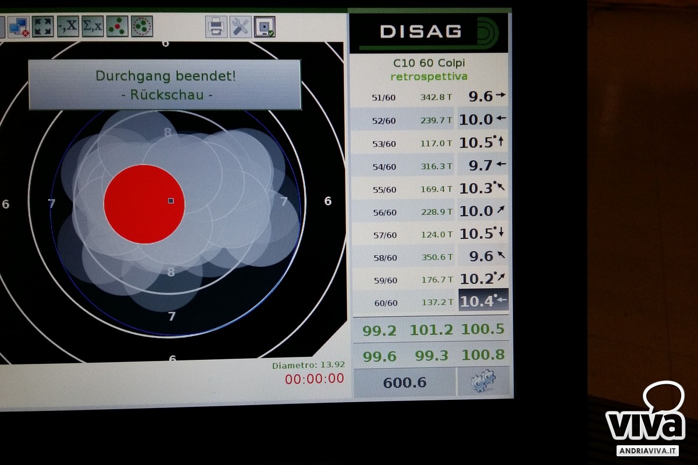Open settings with wrench and screwdriver icon
Viewport: 698px width, 465px height.
(240, 27)
